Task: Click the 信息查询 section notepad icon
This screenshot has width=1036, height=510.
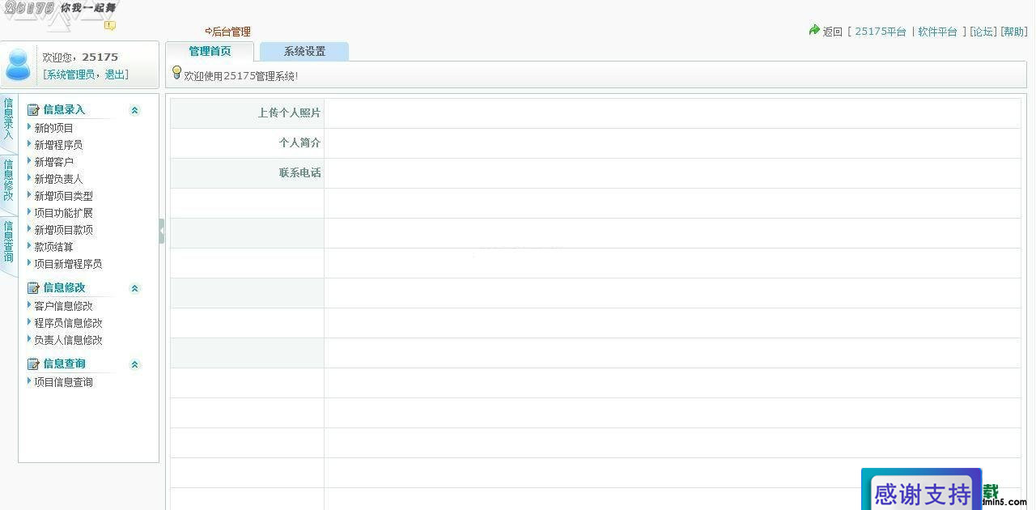Action: tap(33, 364)
